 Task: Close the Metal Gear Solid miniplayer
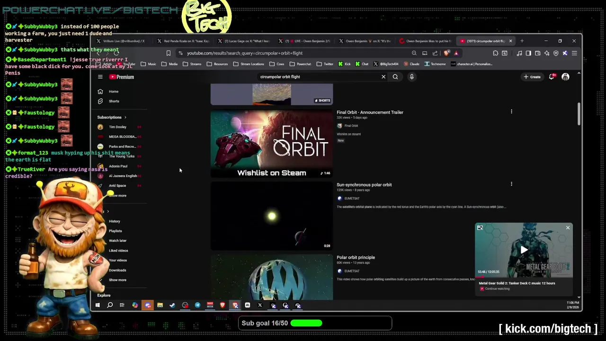(x=568, y=228)
